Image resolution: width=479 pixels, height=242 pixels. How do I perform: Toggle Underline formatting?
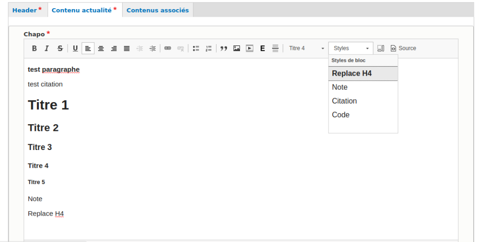(75, 48)
